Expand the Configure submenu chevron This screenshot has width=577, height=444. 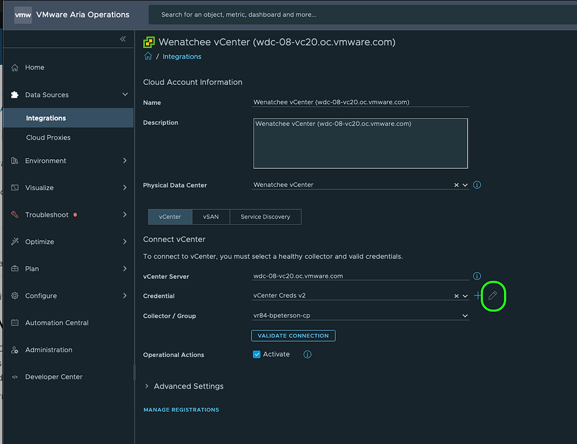coord(125,296)
